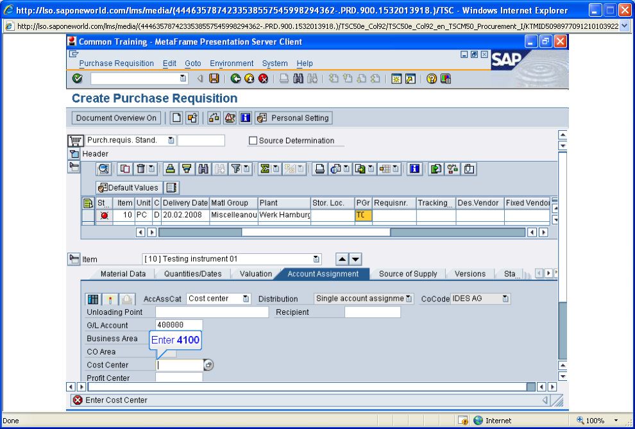Click the next item down arrow button
The width and height of the screenshot is (635, 429).
[355, 259]
